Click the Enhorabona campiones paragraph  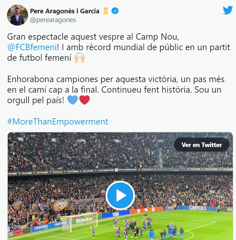click(x=116, y=90)
